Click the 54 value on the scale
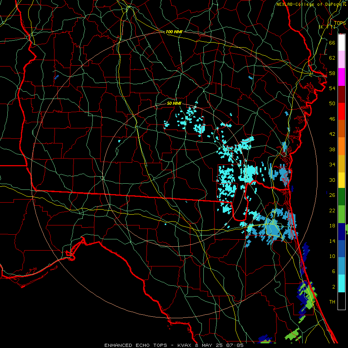The image size is (348, 348). pos(332,88)
